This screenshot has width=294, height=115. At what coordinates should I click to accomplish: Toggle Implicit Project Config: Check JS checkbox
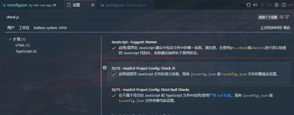point(114,74)
